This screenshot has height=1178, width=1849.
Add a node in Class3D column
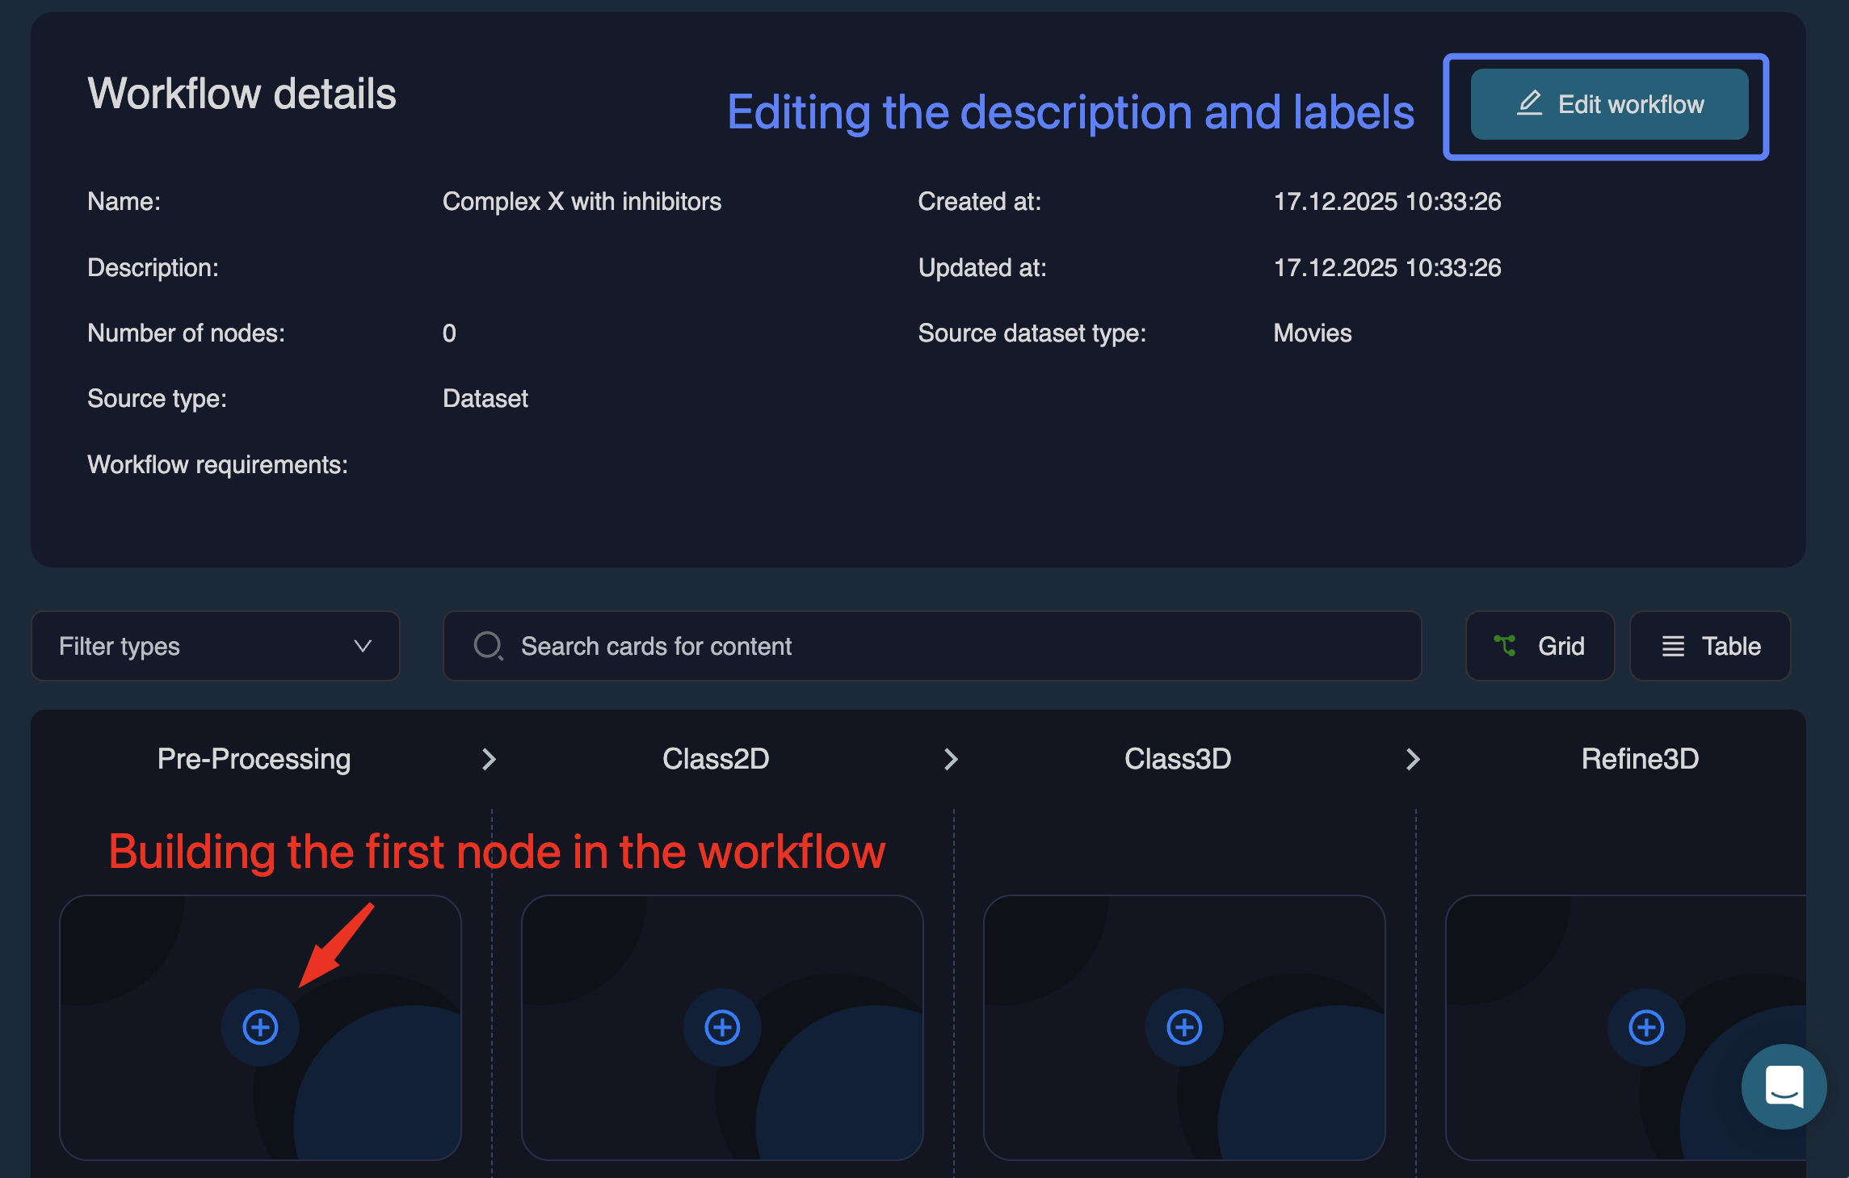point(1184,1027)
